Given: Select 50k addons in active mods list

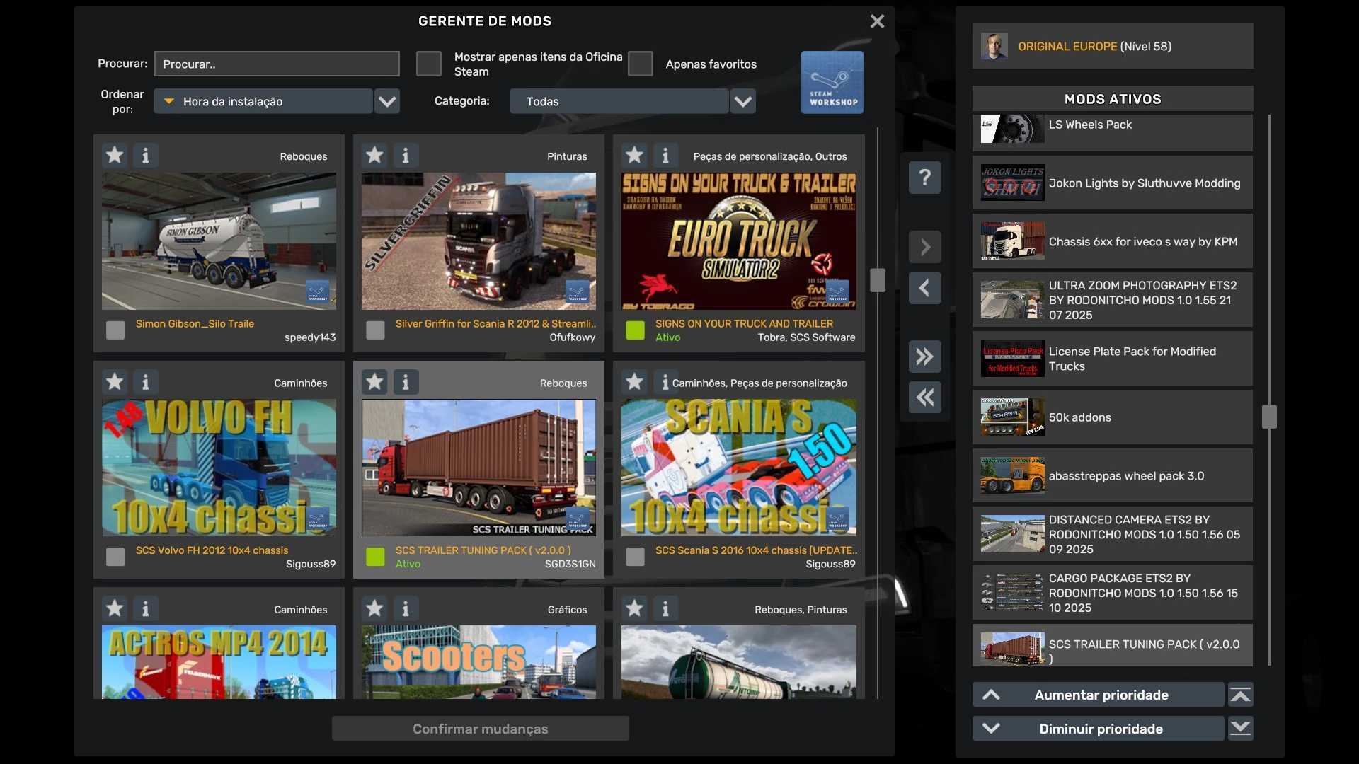Looking at the screenshot, I should (x=1111, y=417).
